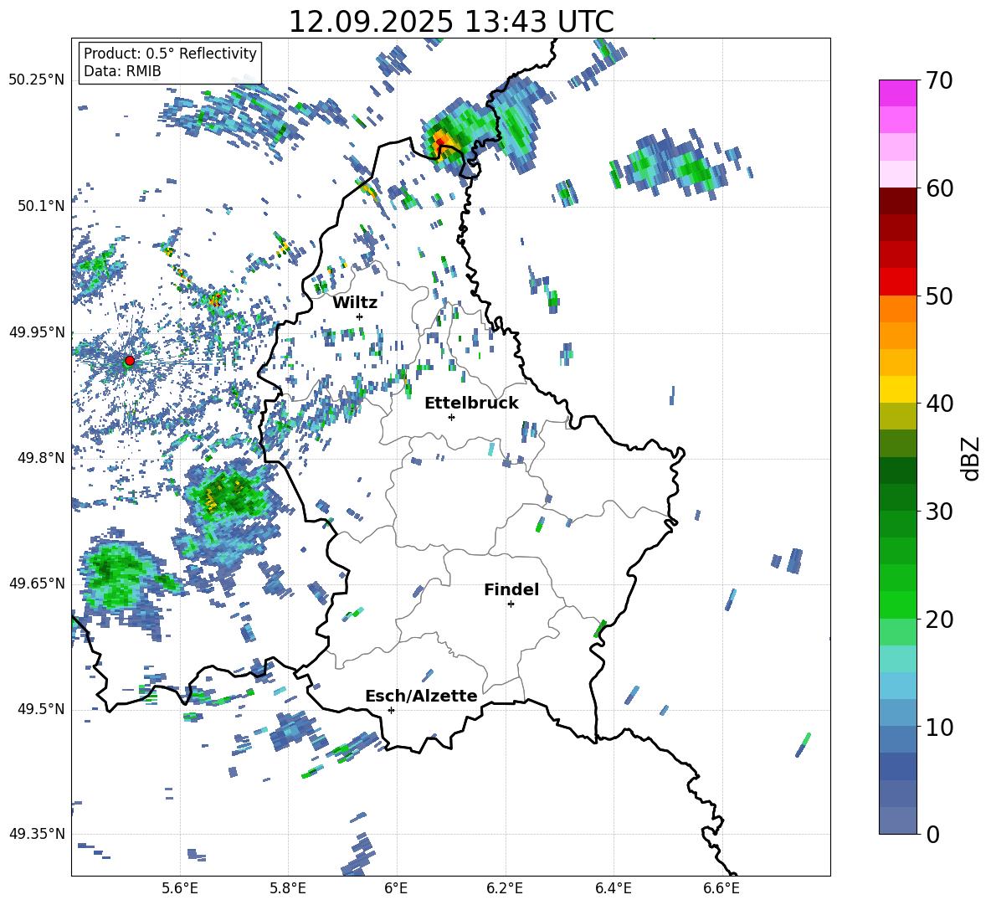Viewport: 991px width, 905px height.
Task: Click the bright green swatch just above 20
Action: 897,604
